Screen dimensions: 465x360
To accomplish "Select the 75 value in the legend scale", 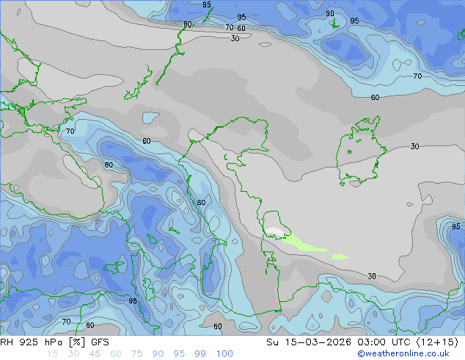I will 136,354.
